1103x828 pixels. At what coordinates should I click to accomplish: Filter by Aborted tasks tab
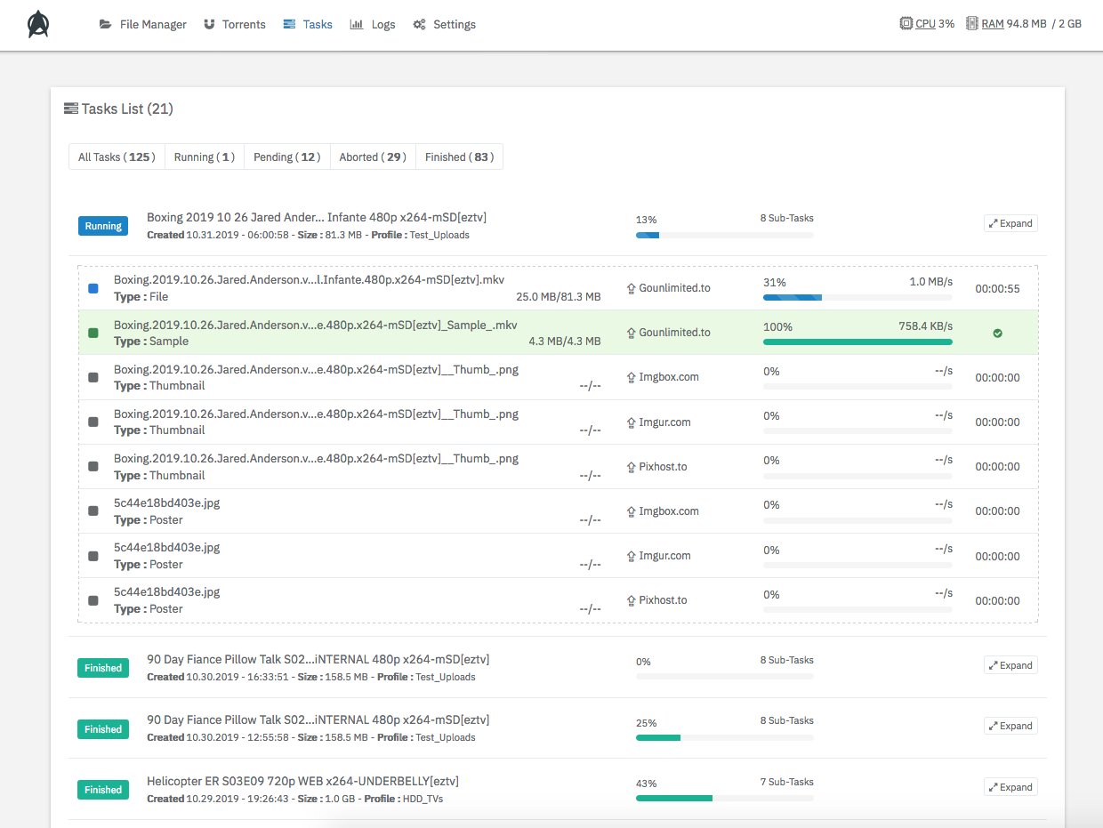pyautogui.click(x=373, y=157)
